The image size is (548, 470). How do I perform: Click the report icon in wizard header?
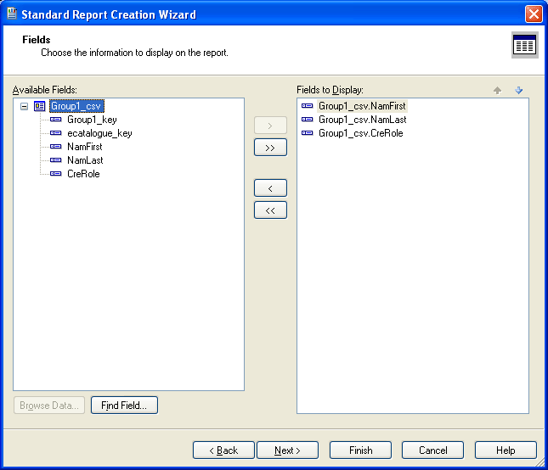[x=524, y=46]
